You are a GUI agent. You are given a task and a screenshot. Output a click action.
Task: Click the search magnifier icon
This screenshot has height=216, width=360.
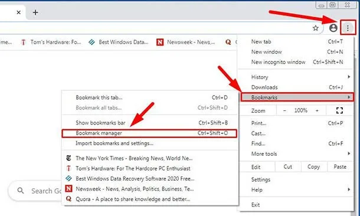pyautogui.click(x=21, y=191)
